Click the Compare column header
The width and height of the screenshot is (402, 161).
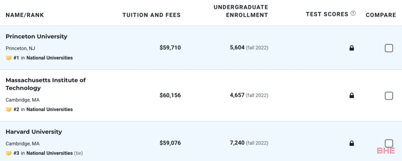pyautogui.click(x=381, y=15)
